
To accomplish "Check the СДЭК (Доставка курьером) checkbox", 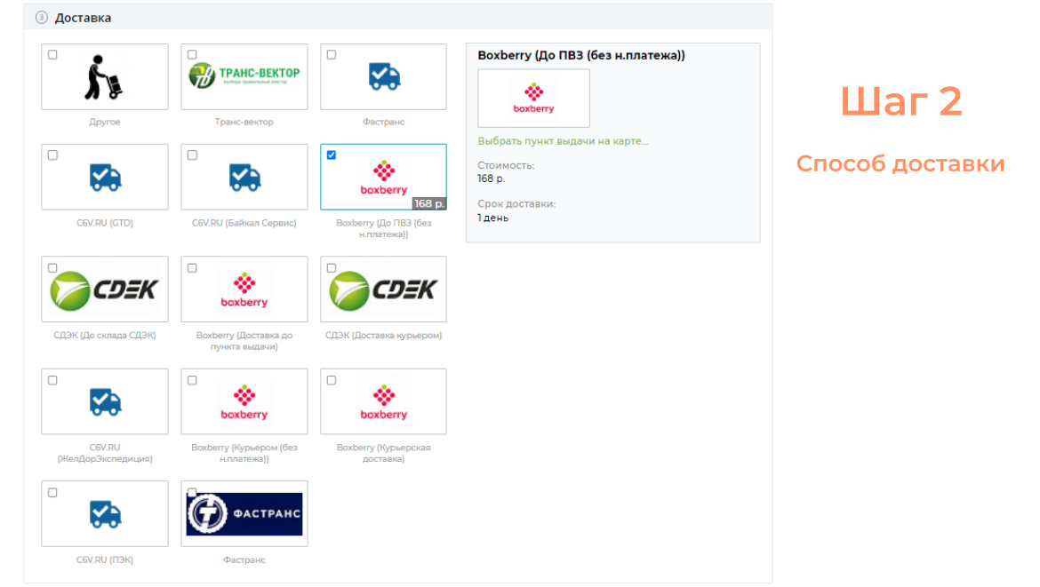I will pos(331,267).
